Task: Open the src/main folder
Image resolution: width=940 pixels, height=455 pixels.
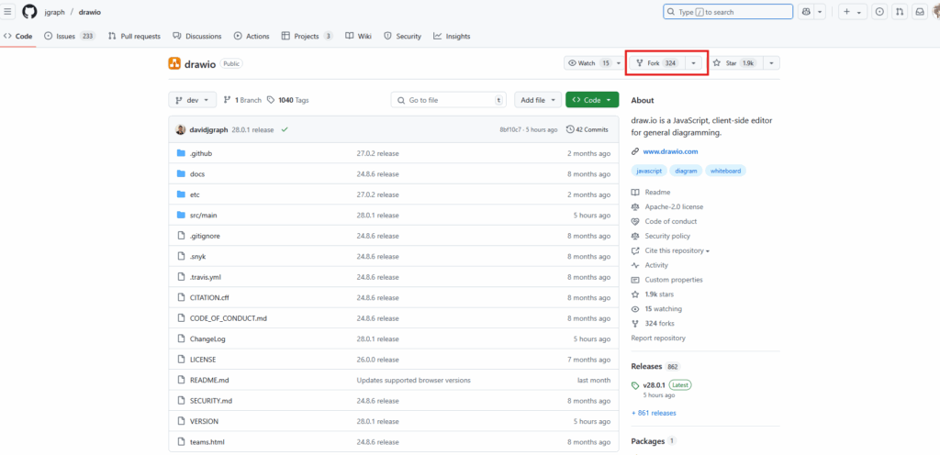Action: [x=203, y=215]
